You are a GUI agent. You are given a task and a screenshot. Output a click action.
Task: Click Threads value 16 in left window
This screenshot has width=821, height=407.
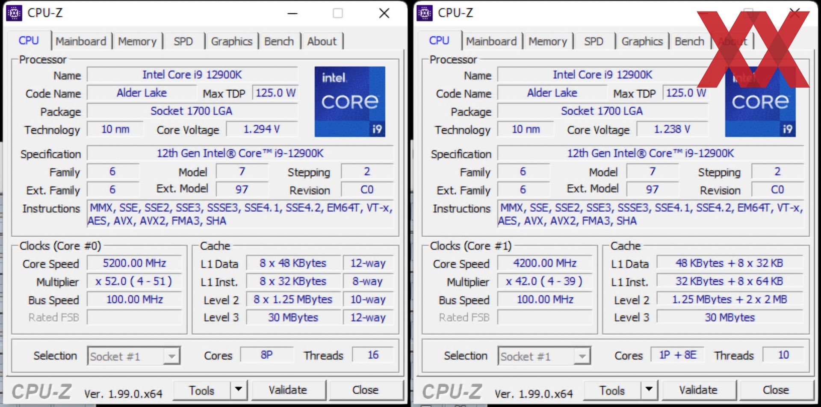click(x=373, y=355)
